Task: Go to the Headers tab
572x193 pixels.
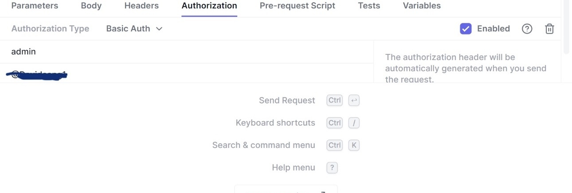Action: tap(141, 6)
